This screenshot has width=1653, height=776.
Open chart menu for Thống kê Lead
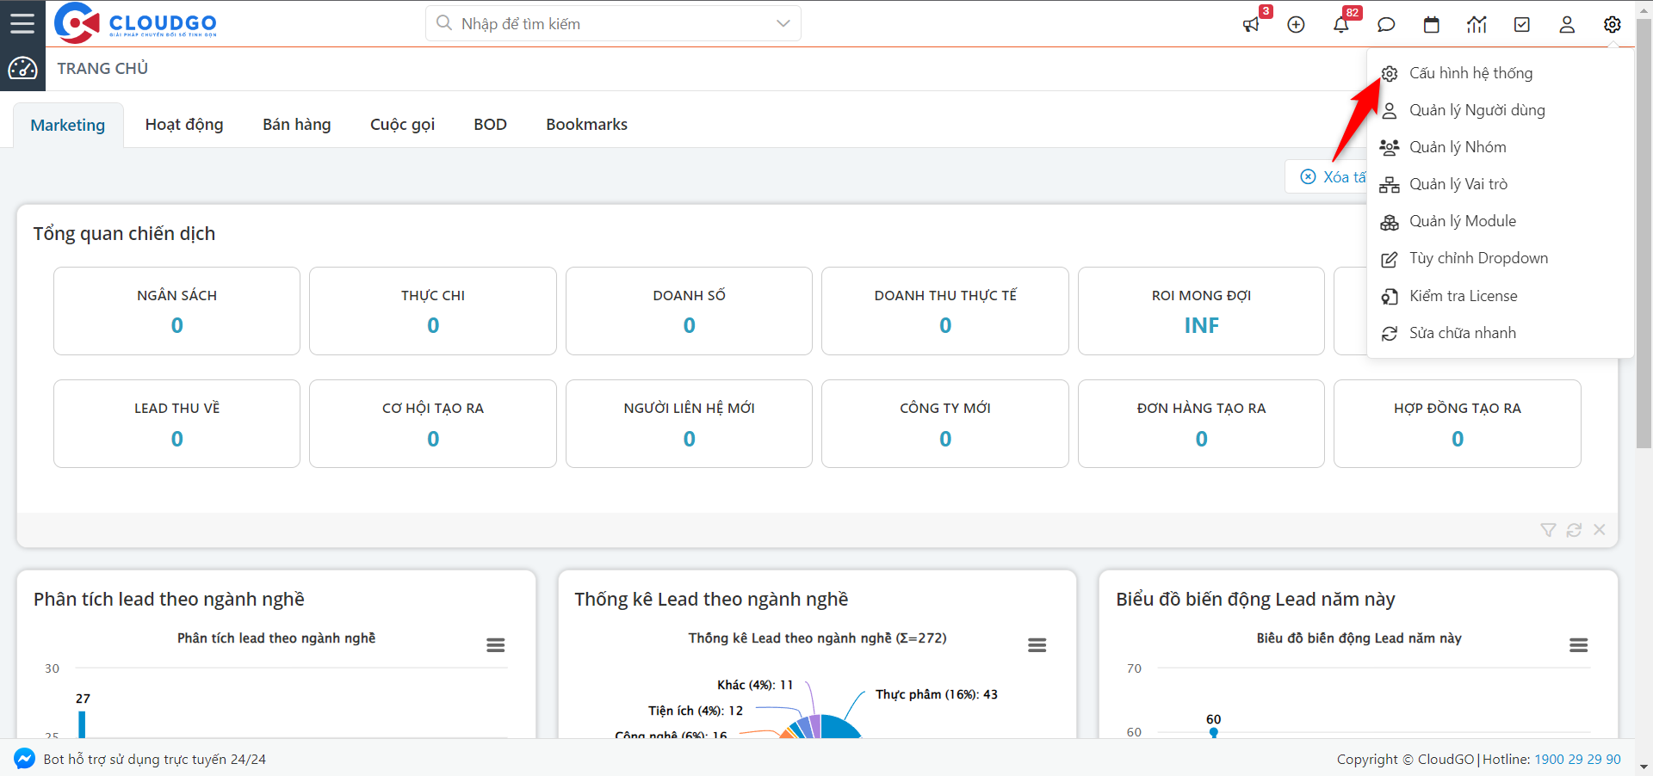click(1037, 645)
